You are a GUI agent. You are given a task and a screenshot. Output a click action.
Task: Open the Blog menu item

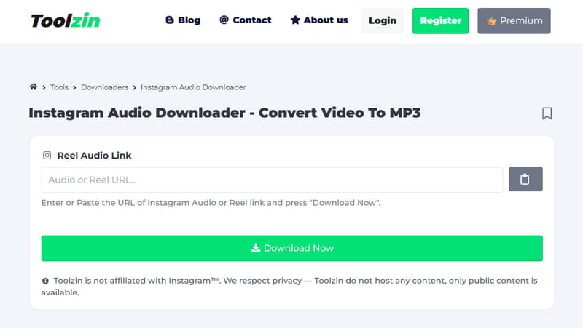click(x=183, y=20)
